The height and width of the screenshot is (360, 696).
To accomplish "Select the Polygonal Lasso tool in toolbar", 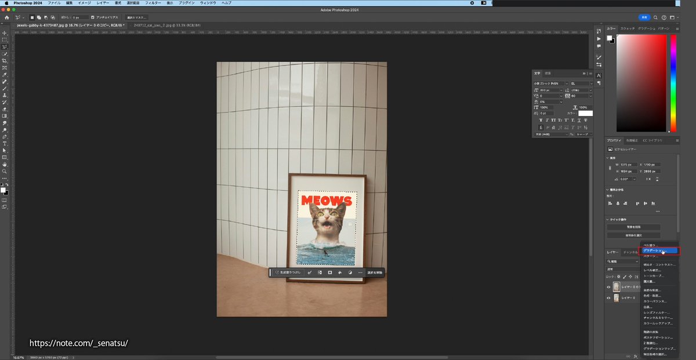I will coord(5,47).
